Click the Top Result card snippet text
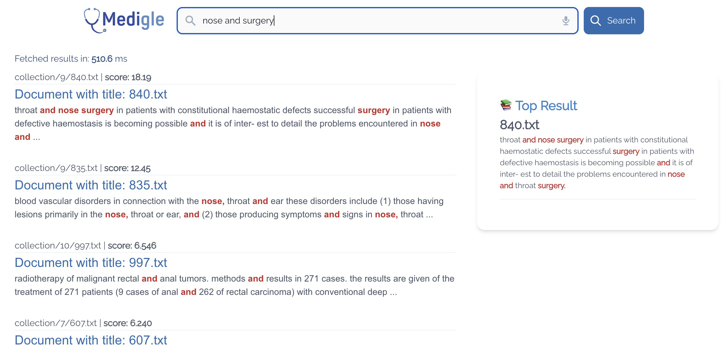The height and width of the screenshot is (347, 726). tap(596, 163)
